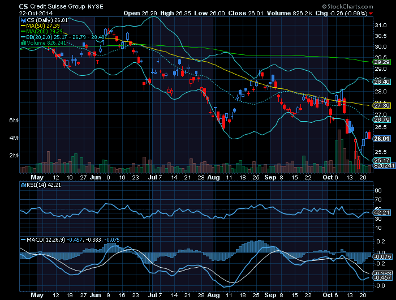Viewport: 396px width, 300px height.
Task: Click the red down arrow after Chg
Action: coord(371,14)
